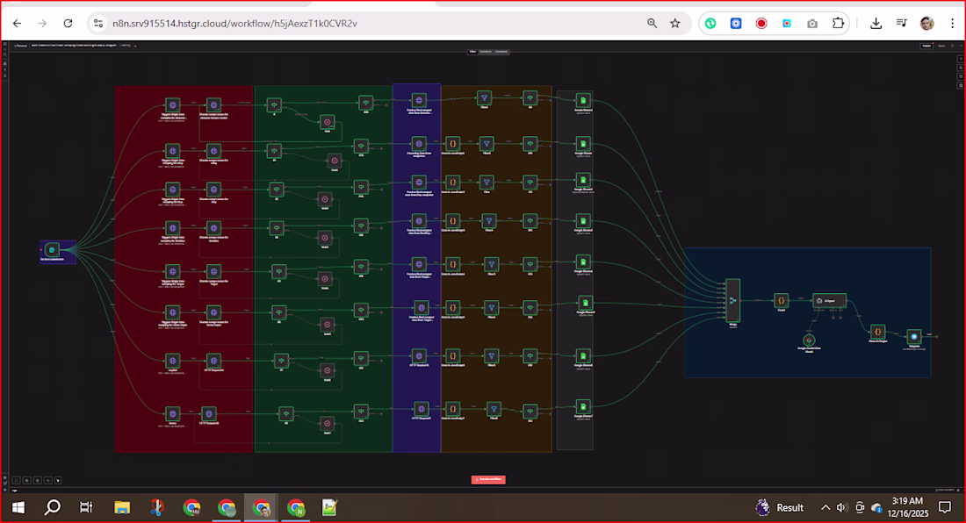This screenshot has width=966, height=523.
Task: Open the media control icon in Chrome toolbar
Action: click(x=901, y=24)
